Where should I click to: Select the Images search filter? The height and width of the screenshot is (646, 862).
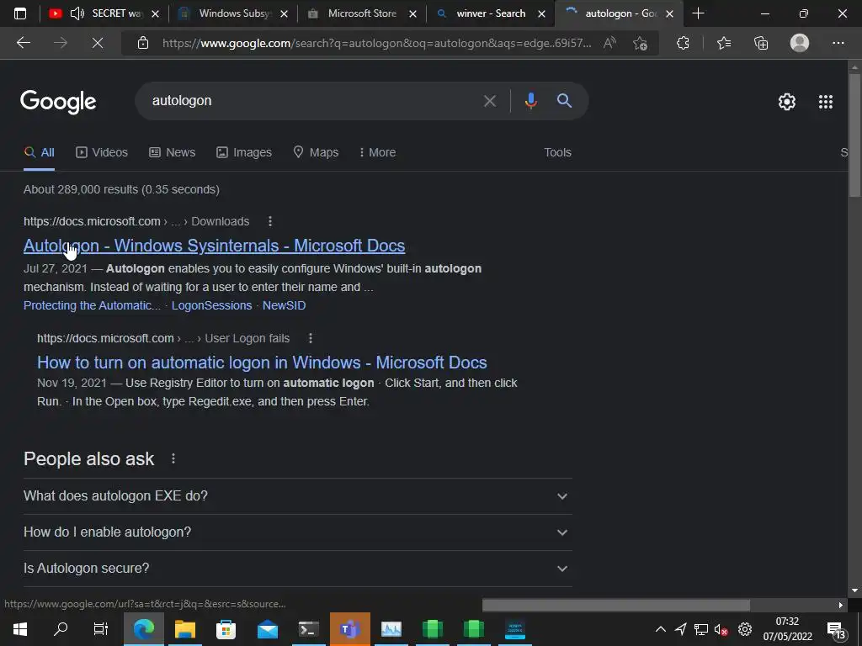click(x=243, y=153)
